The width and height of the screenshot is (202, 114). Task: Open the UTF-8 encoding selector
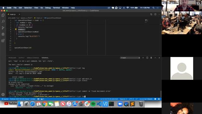click(131, 99)
